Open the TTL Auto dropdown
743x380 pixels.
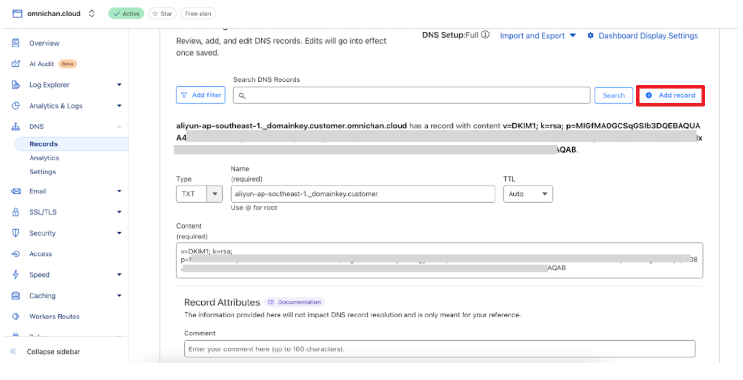[527, 194]
